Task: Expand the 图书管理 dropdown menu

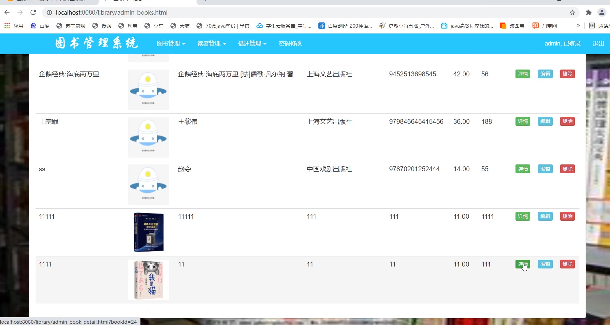Action: pyautogui.click(x=171, y=44)
